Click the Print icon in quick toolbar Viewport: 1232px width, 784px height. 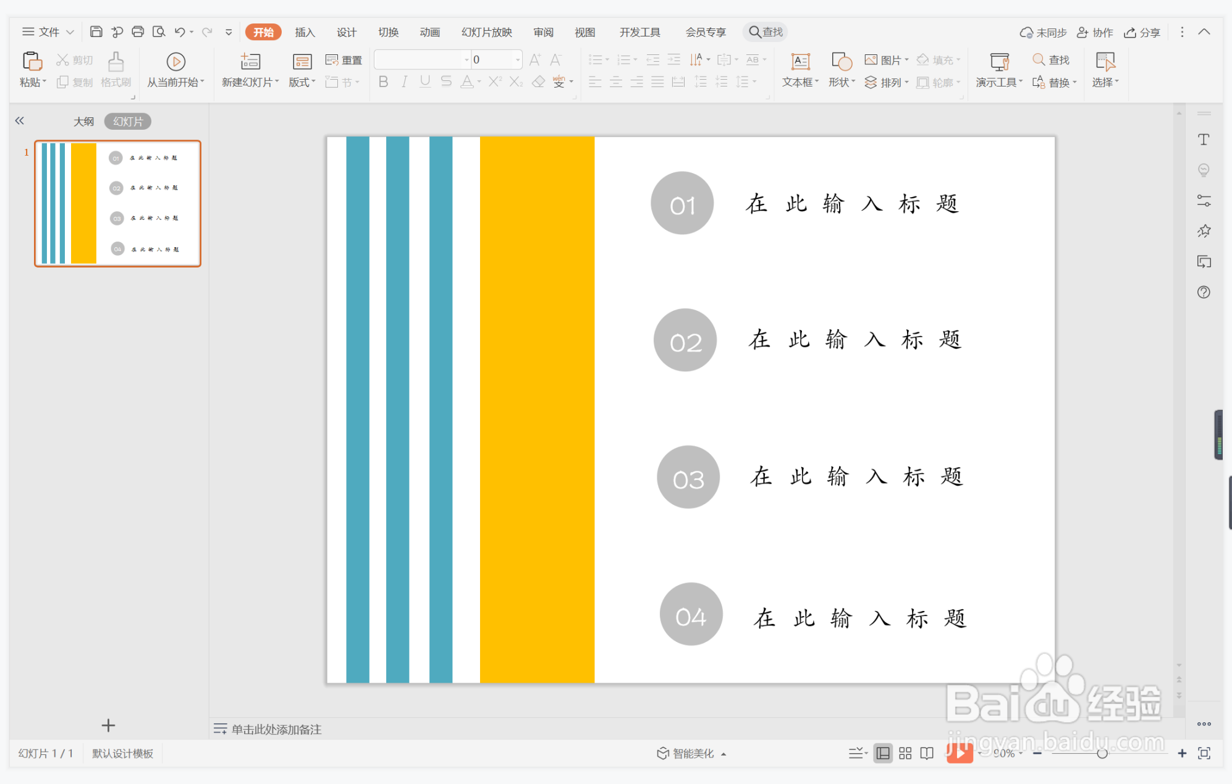138,32
